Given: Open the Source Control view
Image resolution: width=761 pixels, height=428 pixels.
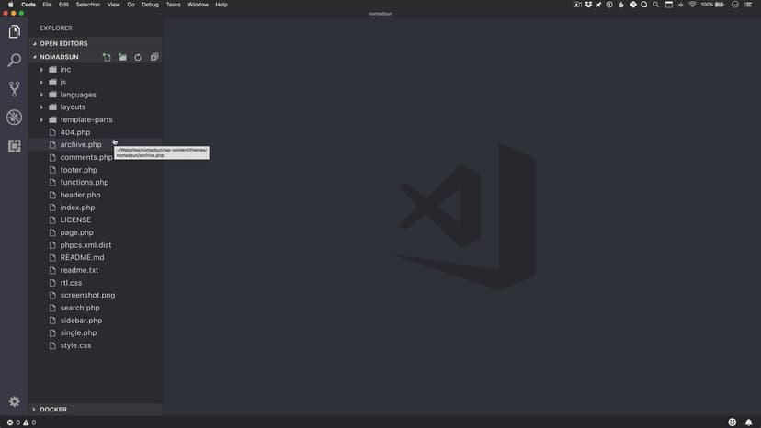Looking at the screenshot, I should pyautogui.click(x=14, y=89).
